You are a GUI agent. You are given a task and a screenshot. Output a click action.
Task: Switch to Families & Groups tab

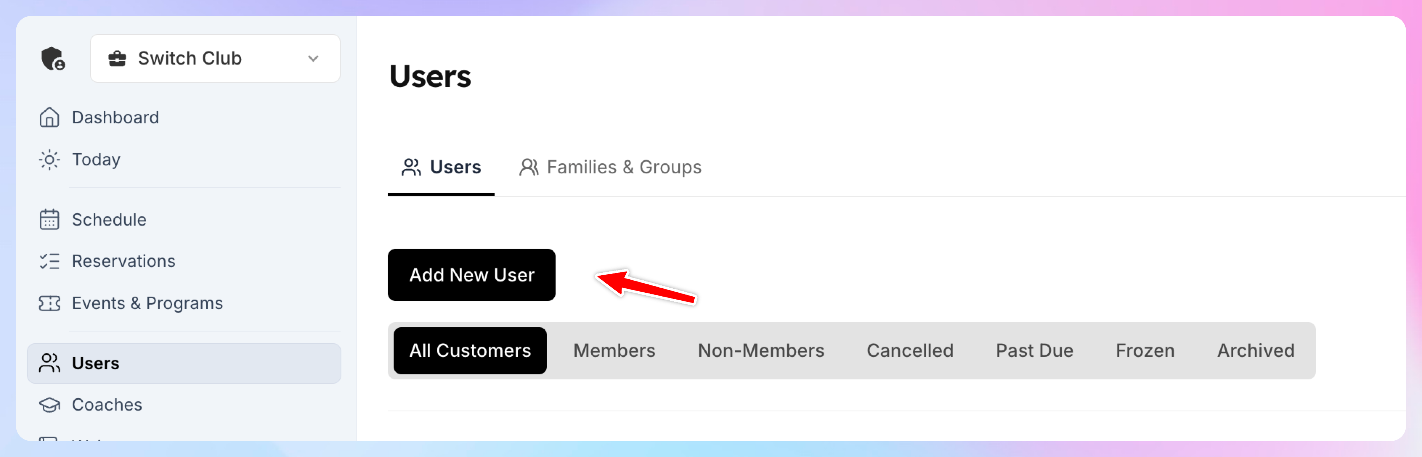pos(610,167)
